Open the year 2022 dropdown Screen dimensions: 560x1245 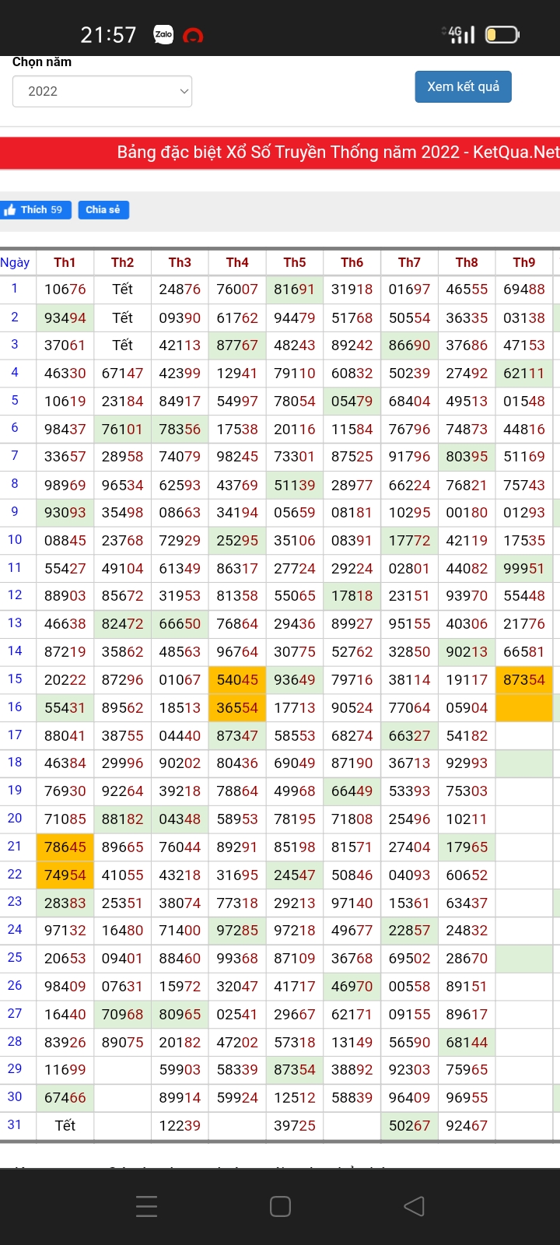click(x=102, y=91)
